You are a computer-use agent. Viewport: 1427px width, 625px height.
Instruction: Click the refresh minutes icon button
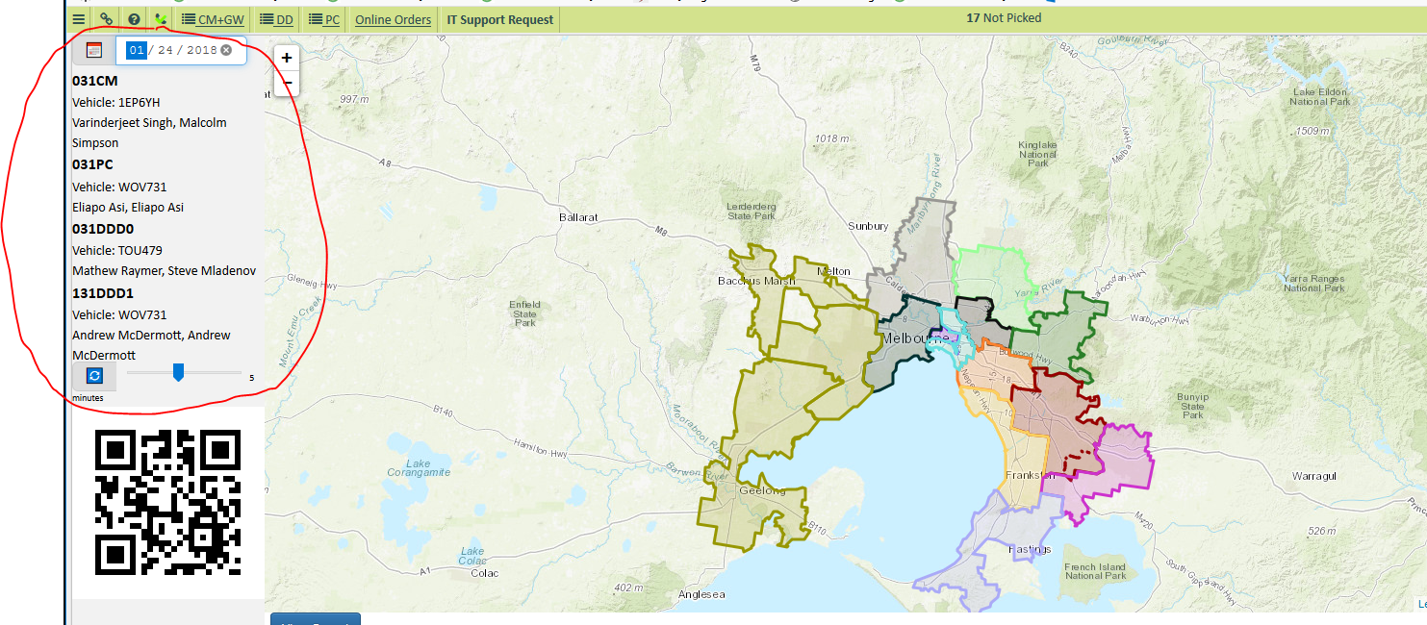coord(93,376)
